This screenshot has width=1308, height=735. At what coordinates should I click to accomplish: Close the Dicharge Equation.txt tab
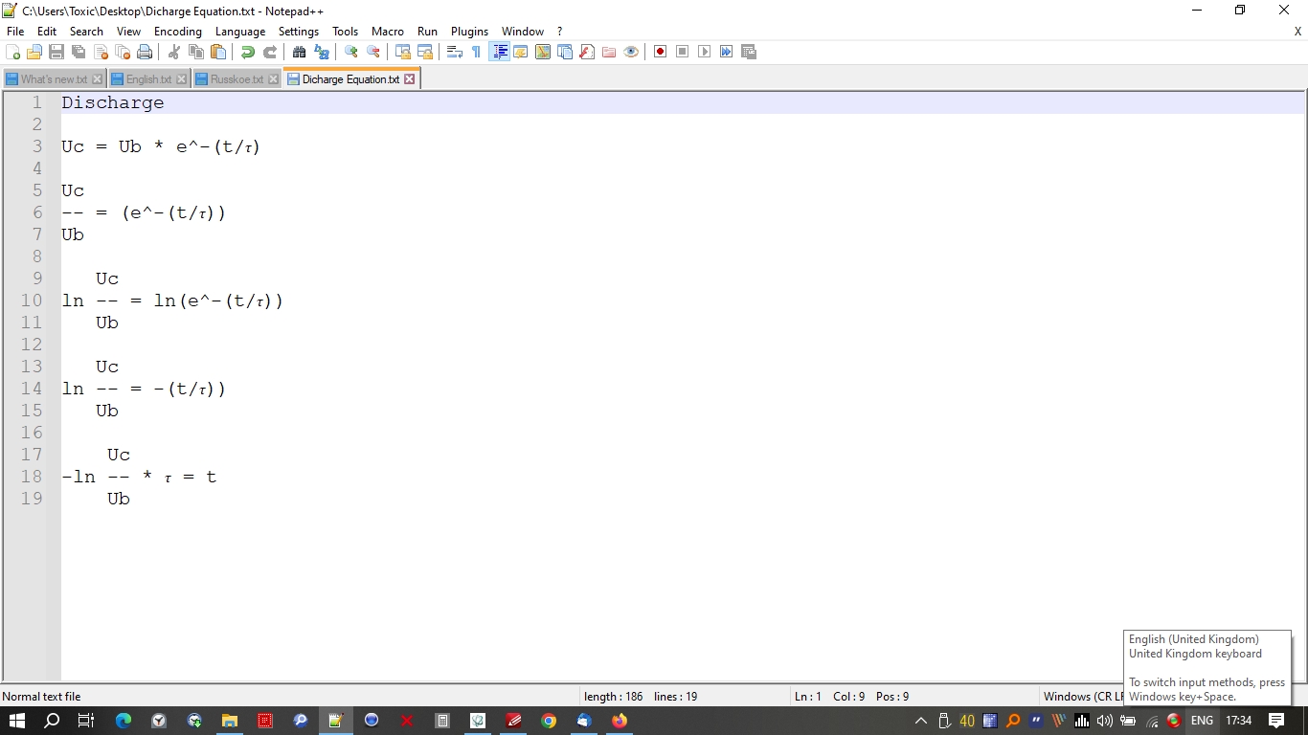(410, 79)
